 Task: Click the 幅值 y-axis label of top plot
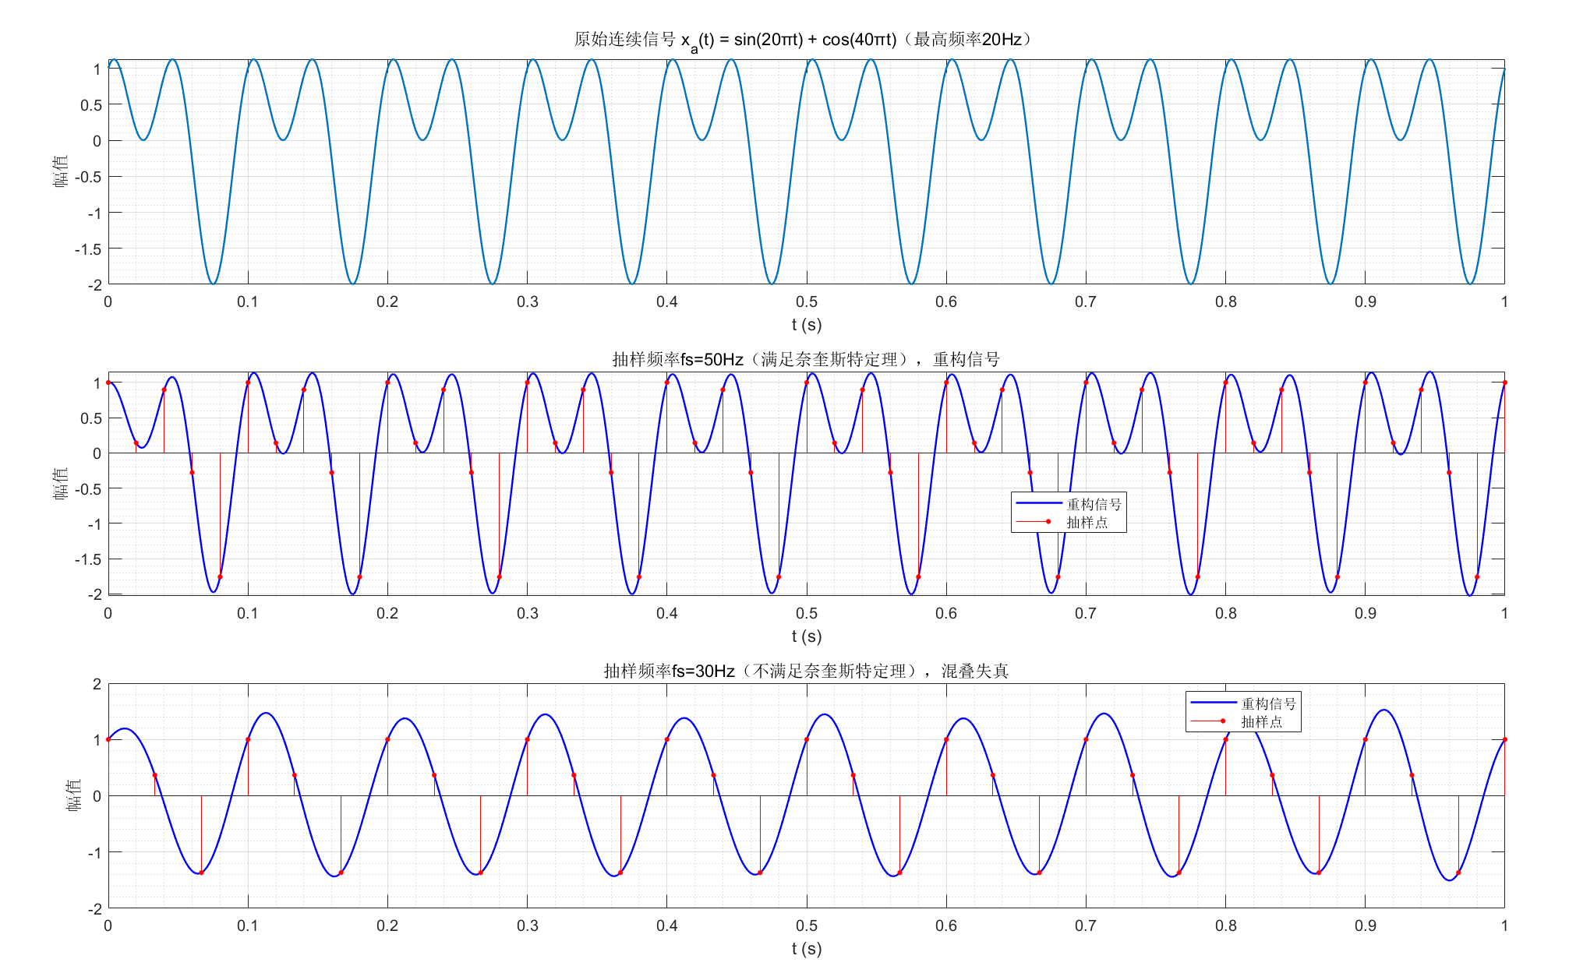click(61, 171)
